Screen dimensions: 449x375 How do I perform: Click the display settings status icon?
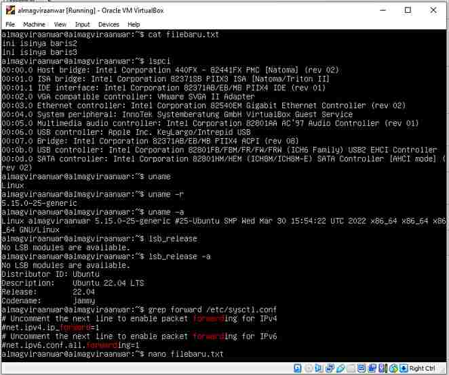(x=362, y=368)
